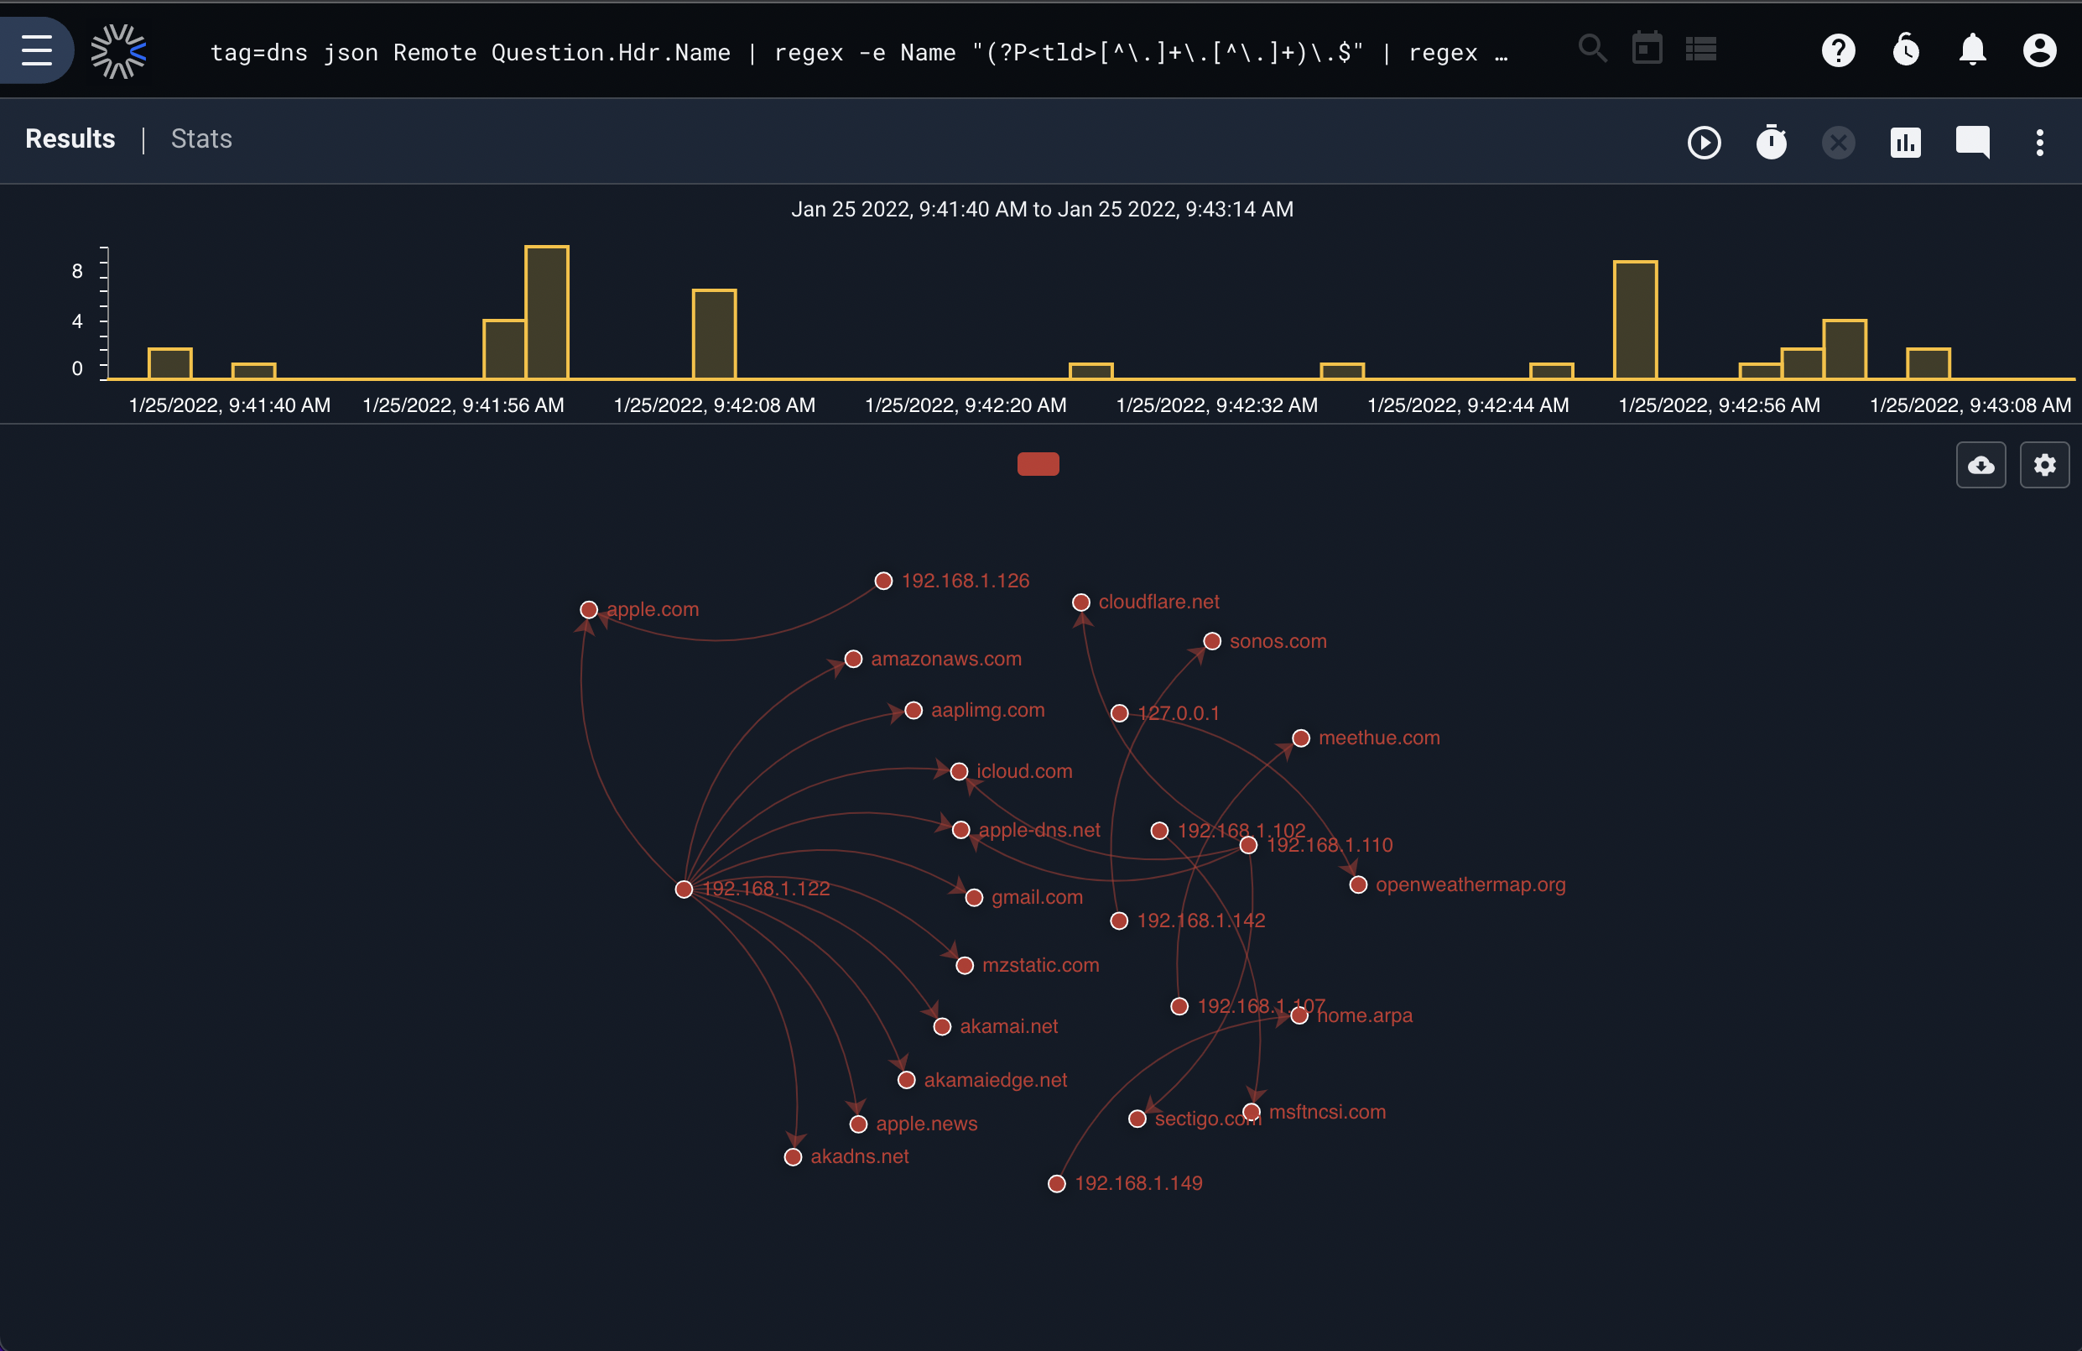Viewport: 2082px width, 1351px height.
Task: Click the date range text above chart
Action: click(1042, 209)
